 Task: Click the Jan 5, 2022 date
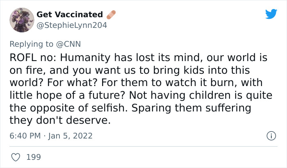[71, 136]
